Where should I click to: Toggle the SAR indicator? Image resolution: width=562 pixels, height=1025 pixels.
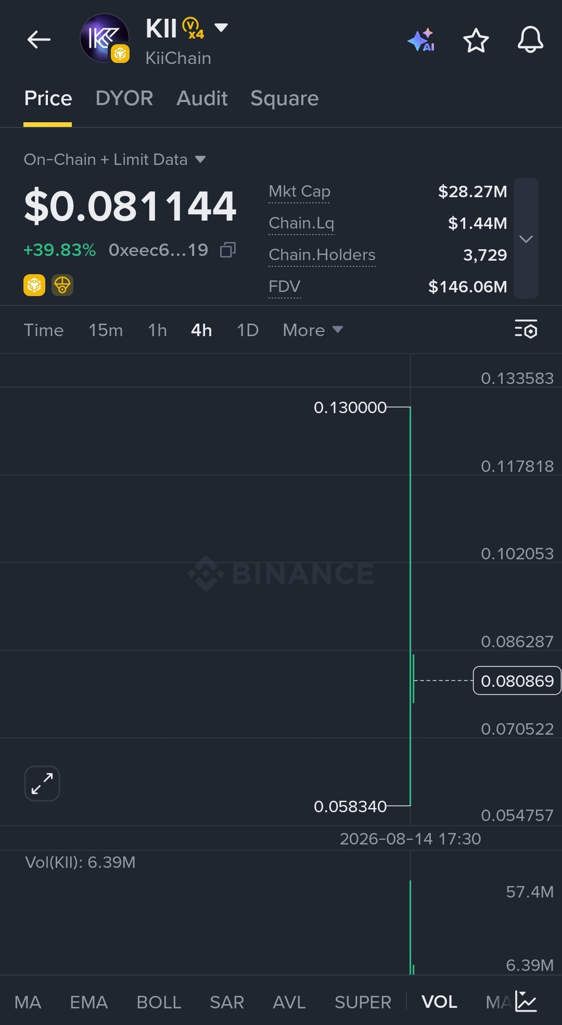[227, 1002]
